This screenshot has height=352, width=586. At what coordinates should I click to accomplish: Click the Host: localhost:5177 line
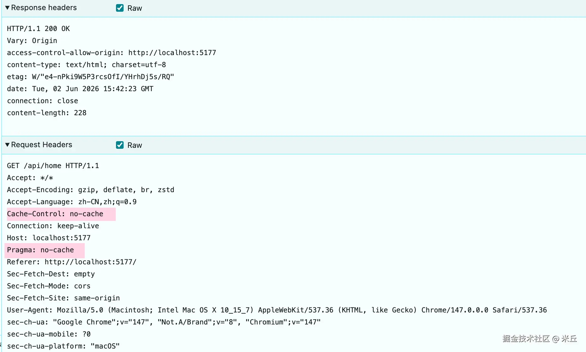click(49, 238)
